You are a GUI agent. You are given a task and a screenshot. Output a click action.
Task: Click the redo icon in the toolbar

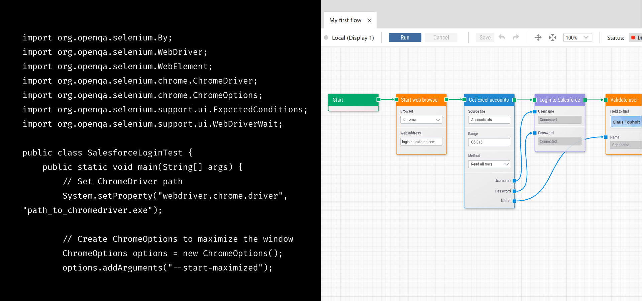point(516,37)
